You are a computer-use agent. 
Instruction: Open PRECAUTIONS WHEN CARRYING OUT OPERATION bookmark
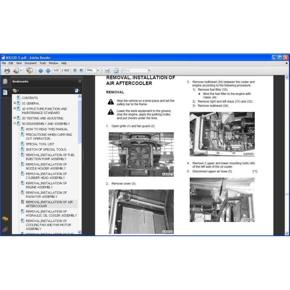point(49,136)
